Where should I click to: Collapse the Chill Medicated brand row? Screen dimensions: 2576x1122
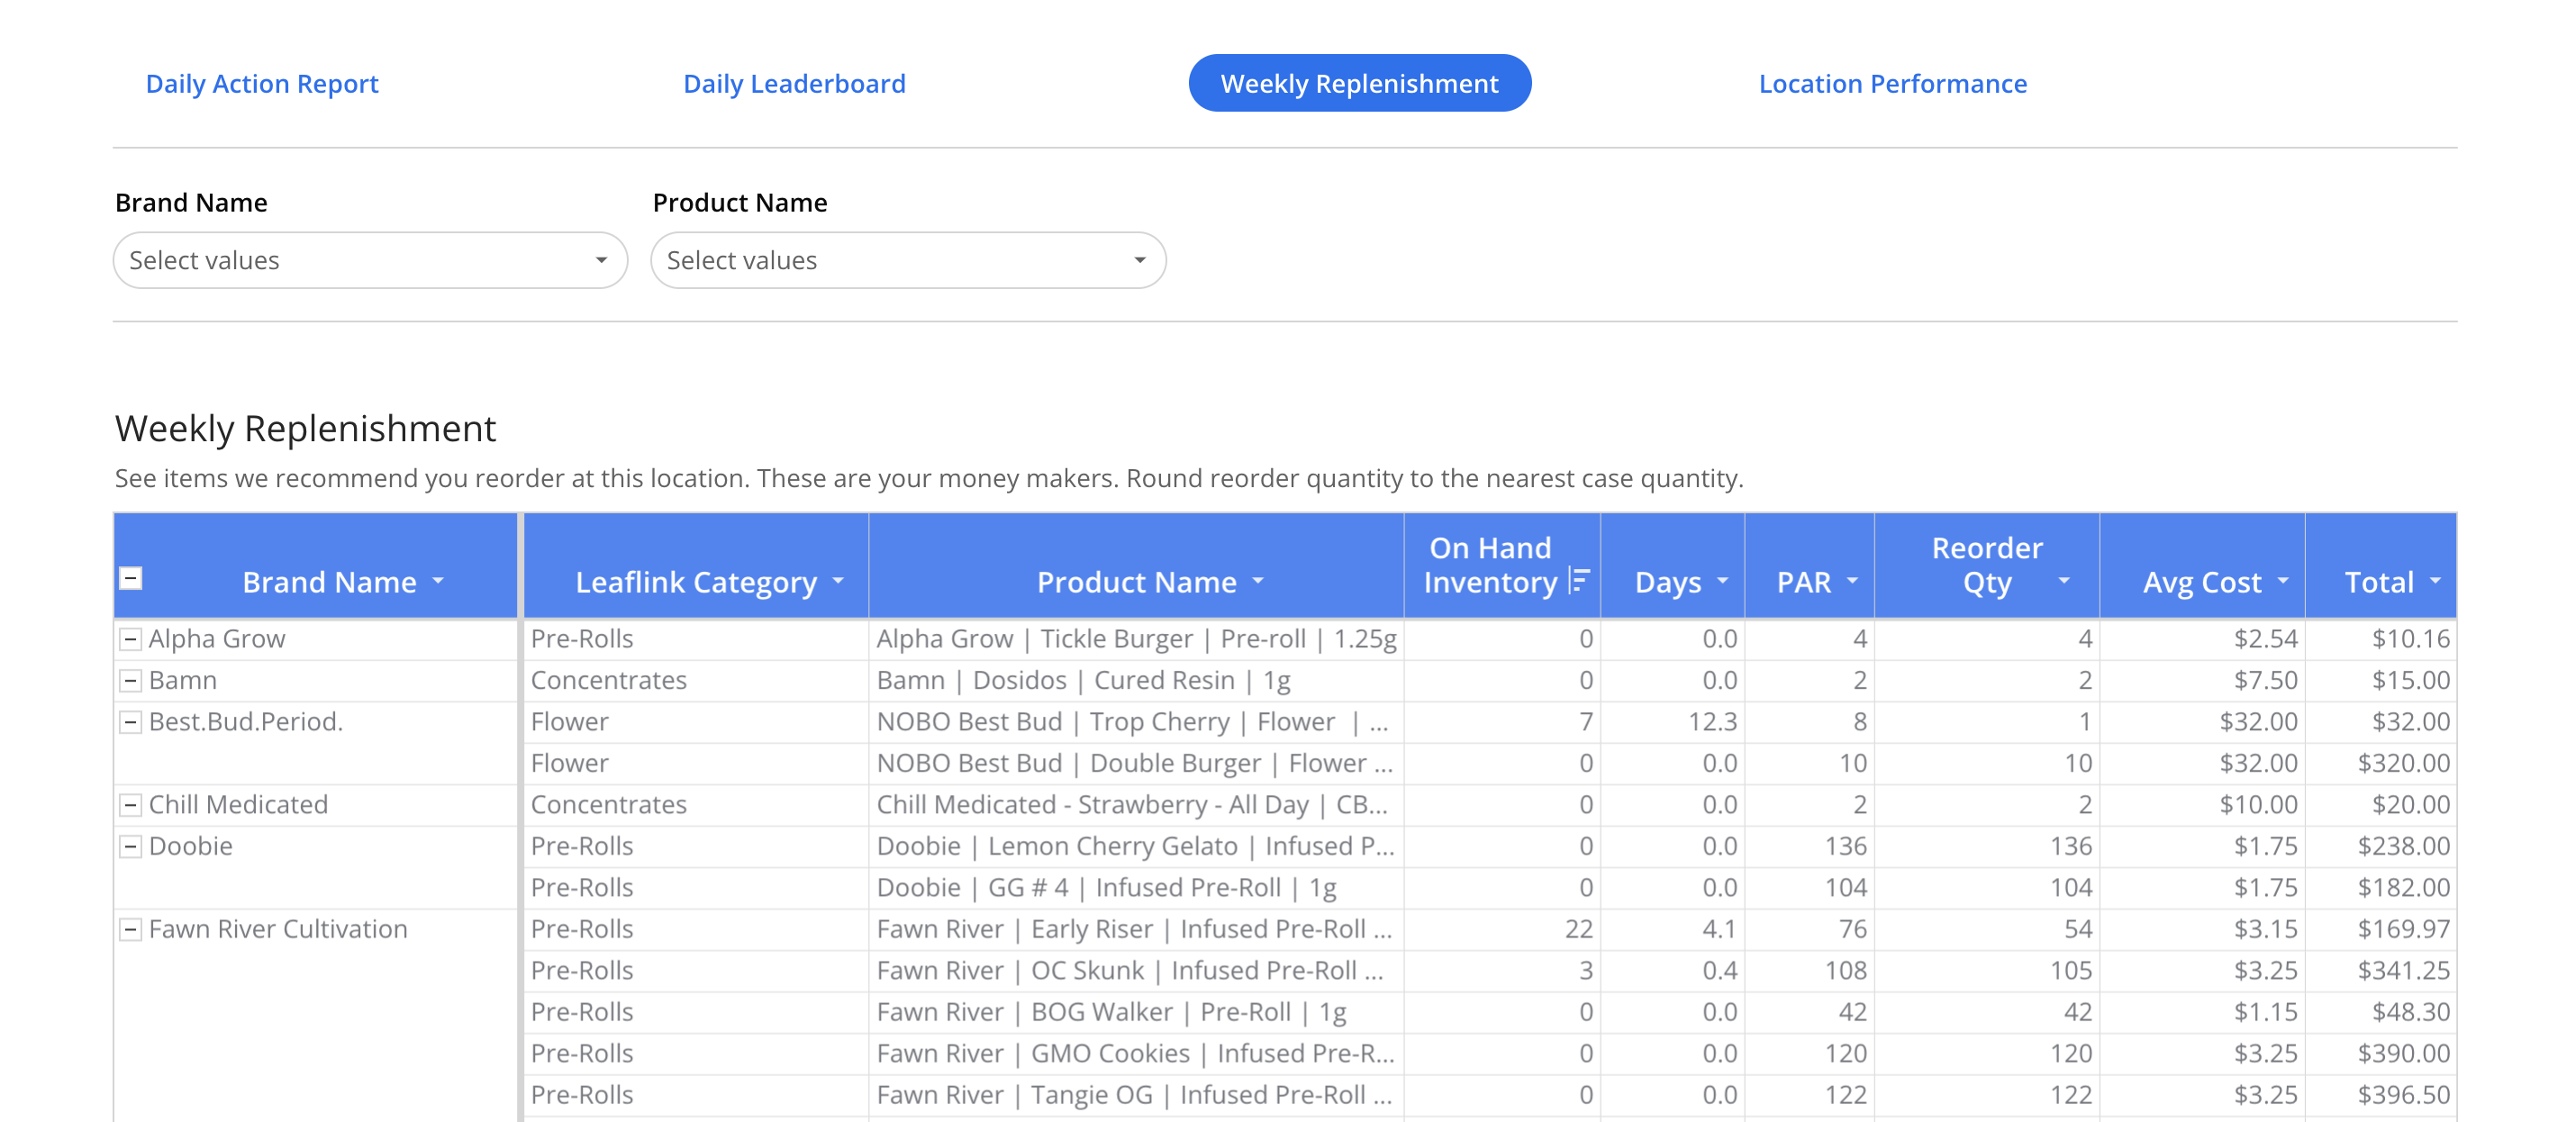[x=130, y=805]
